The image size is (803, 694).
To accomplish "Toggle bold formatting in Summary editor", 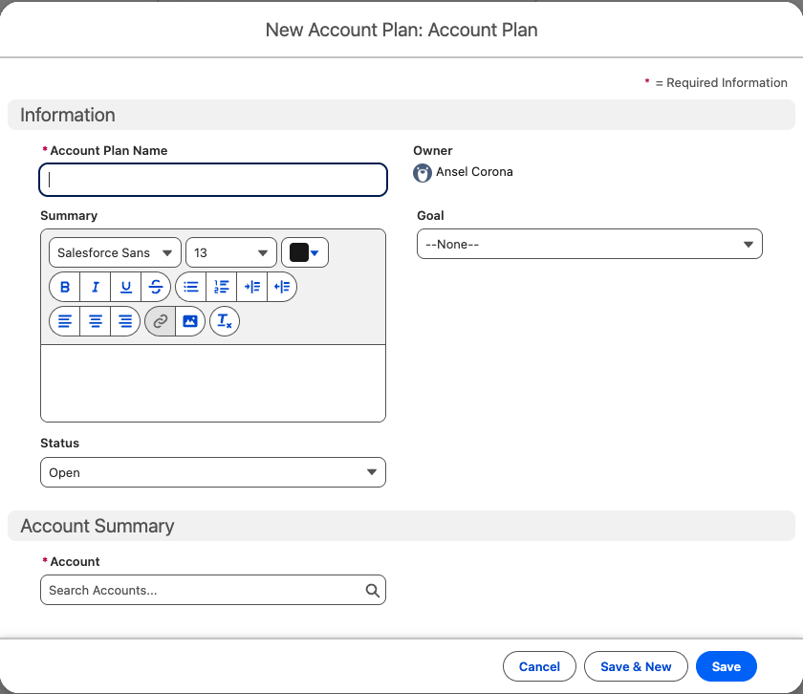I will [x=65, y=287].
